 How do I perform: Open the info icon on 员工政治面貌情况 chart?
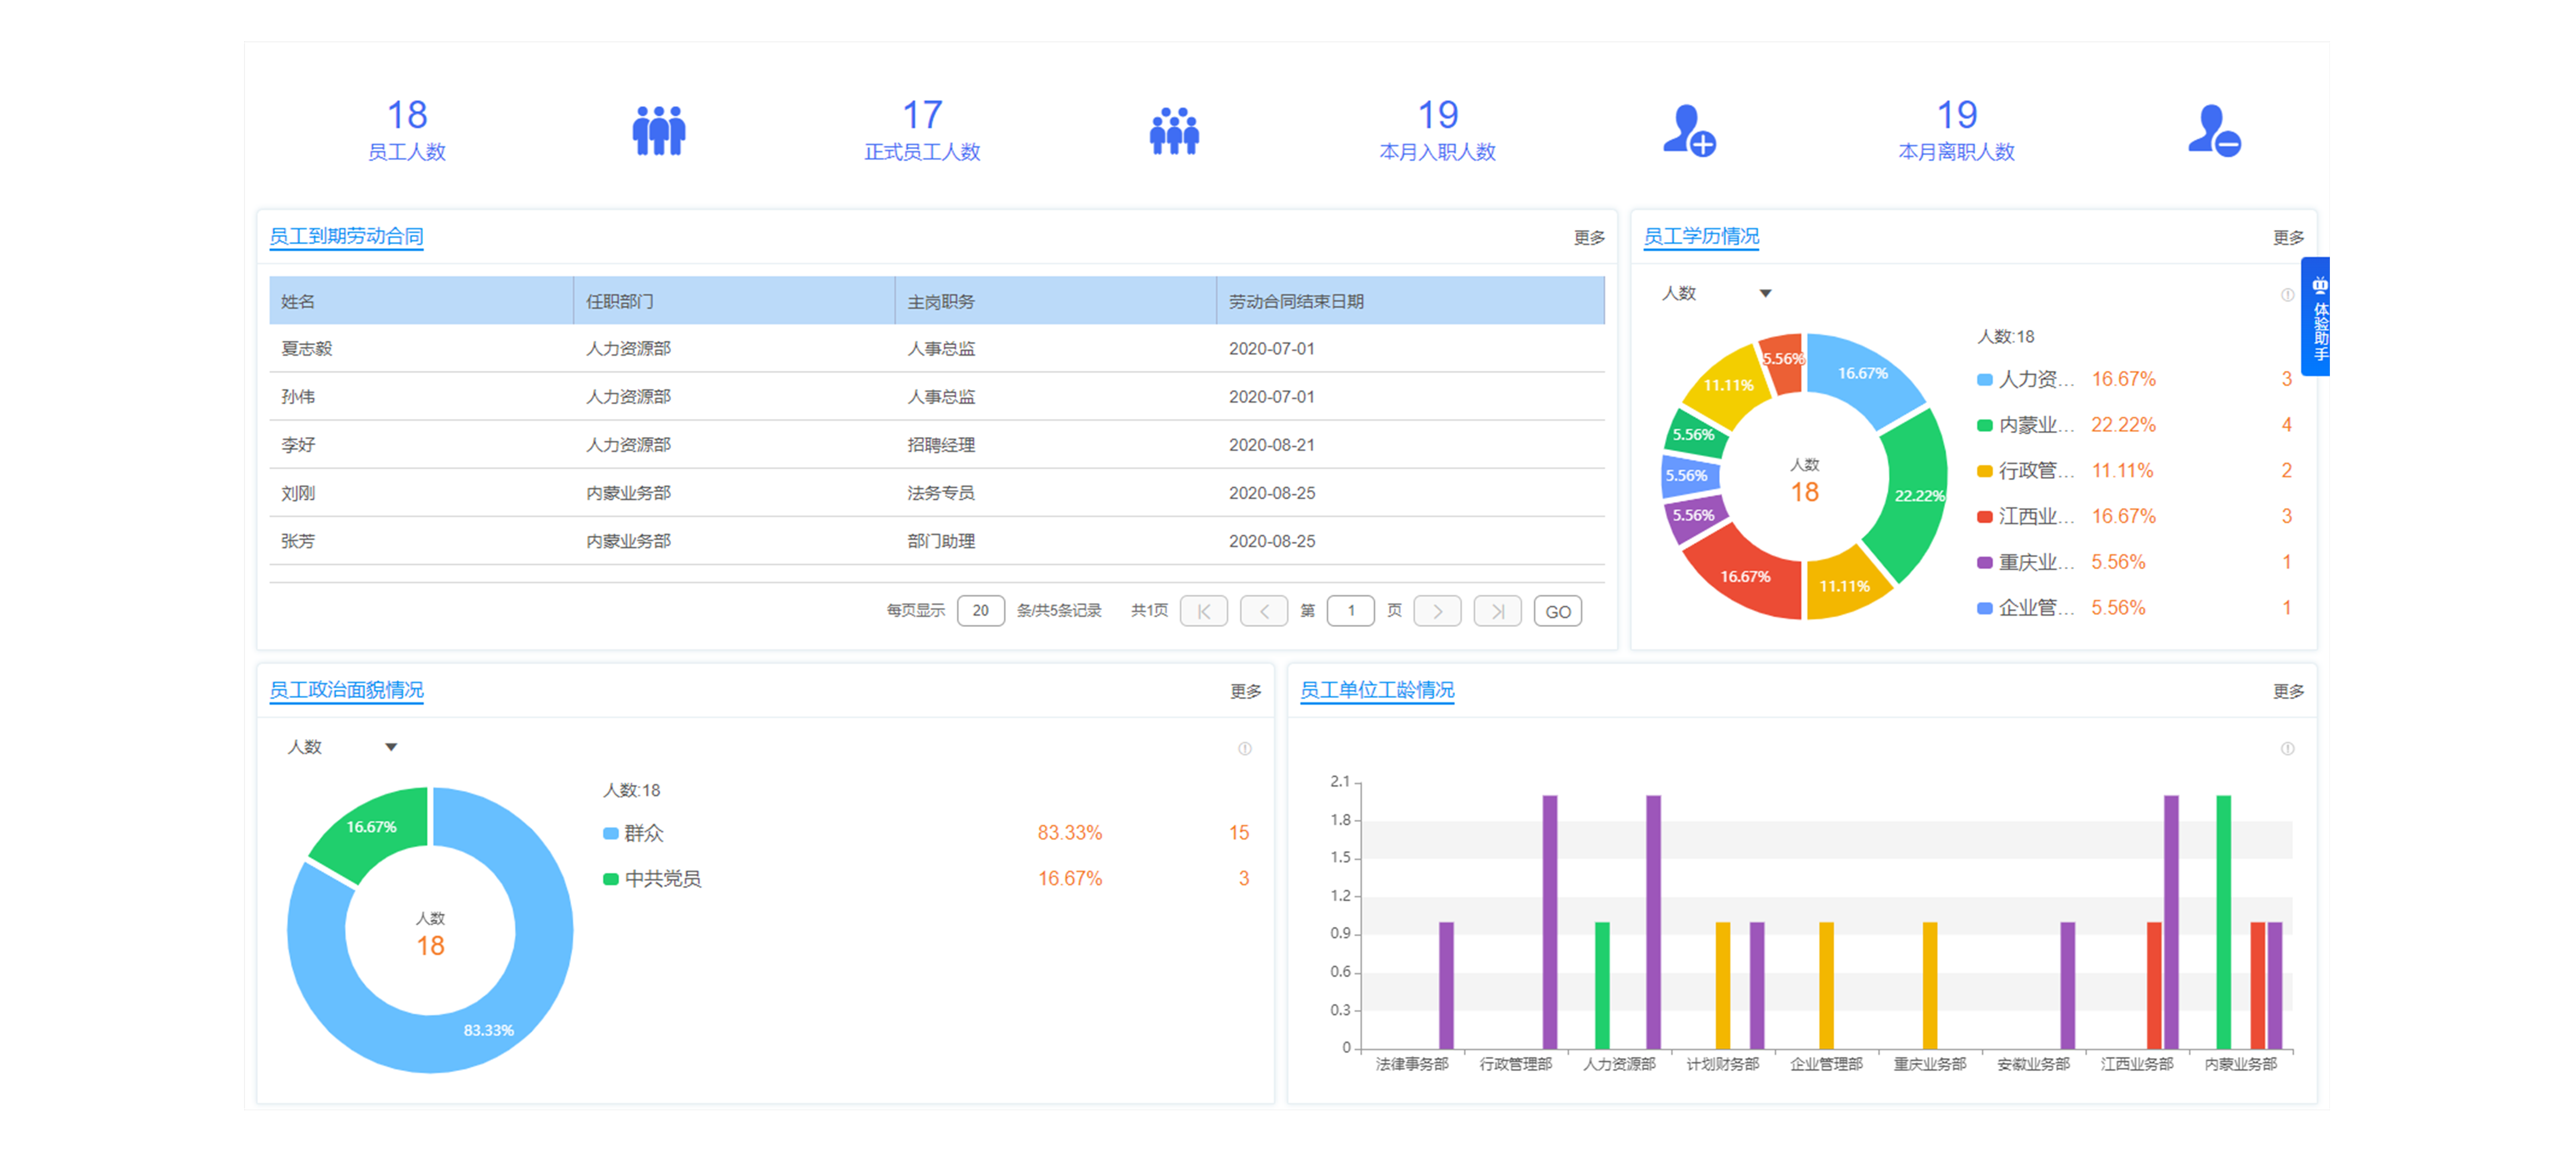1245,747
